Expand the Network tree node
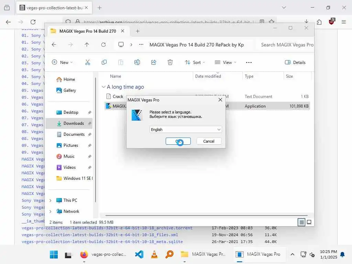 [50, 211]
